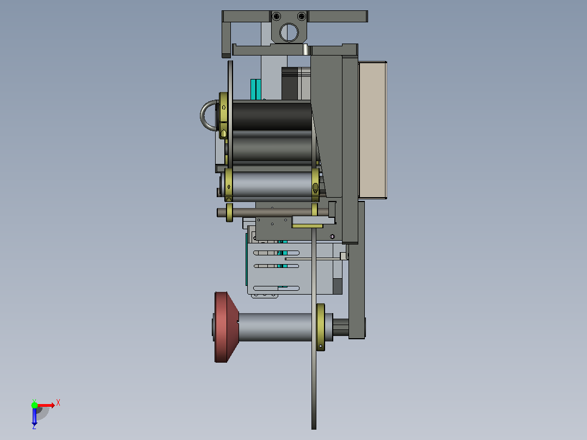Screen dimensions: 587x440
Task: Click the blue Z axis arrow on triad
Action: point(34,417)
